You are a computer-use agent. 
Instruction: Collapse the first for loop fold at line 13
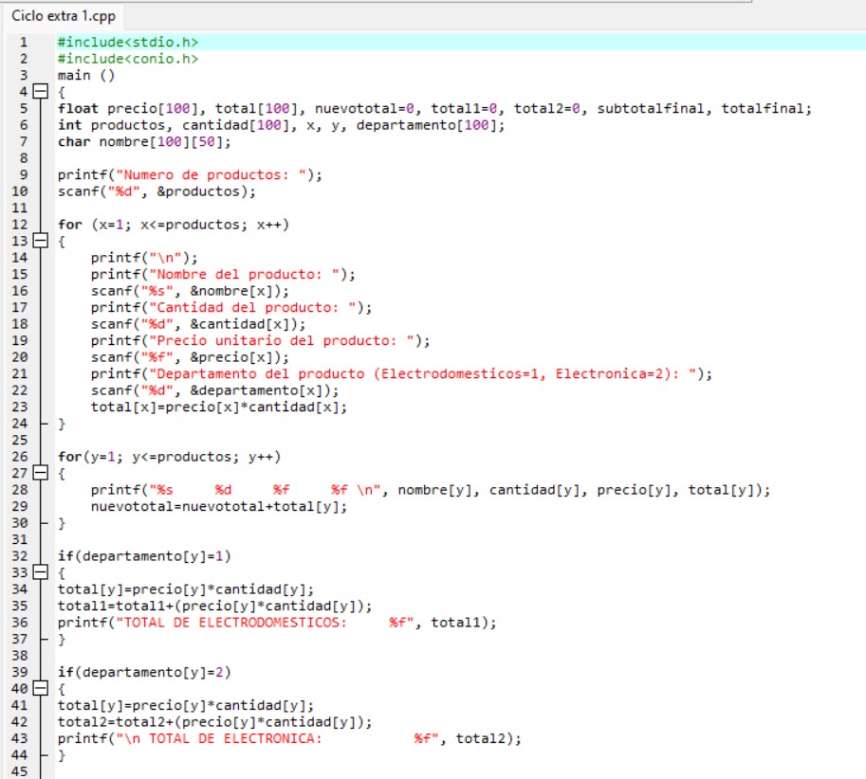[x=40, y=241]
